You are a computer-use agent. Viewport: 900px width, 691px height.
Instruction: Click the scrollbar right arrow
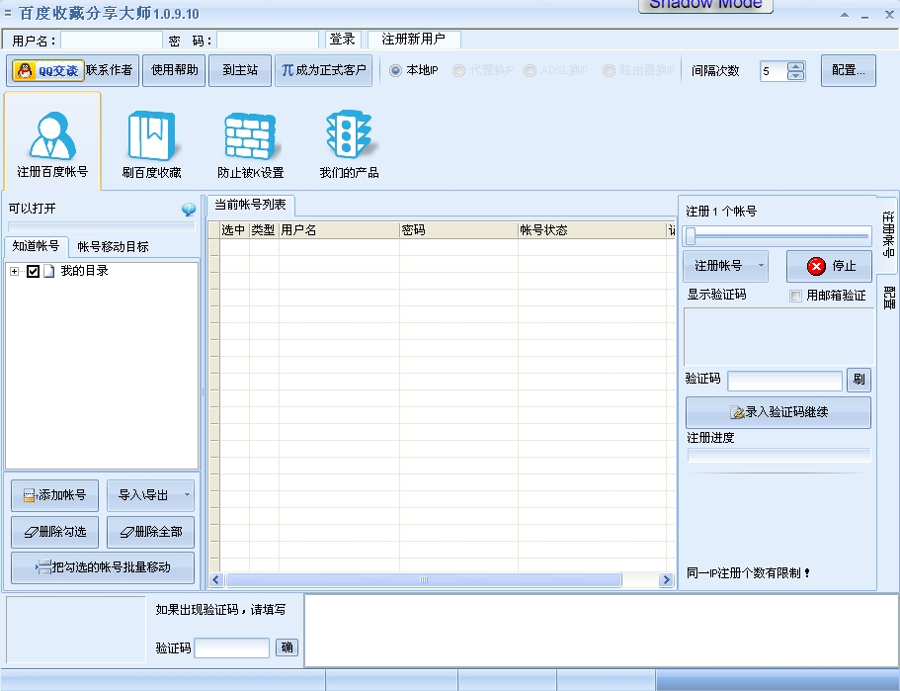point(666,579)
